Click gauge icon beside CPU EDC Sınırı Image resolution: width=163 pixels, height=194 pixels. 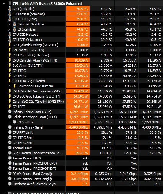[10, 142]
